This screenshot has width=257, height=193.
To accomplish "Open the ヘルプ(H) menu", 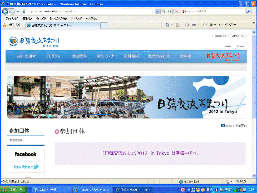I will point(91,18).
